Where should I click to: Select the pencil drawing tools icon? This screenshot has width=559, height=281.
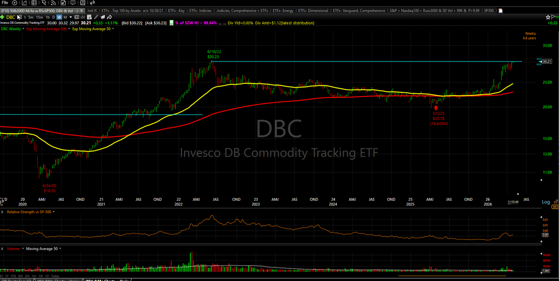pyautogui.click(x=96, y=17)
